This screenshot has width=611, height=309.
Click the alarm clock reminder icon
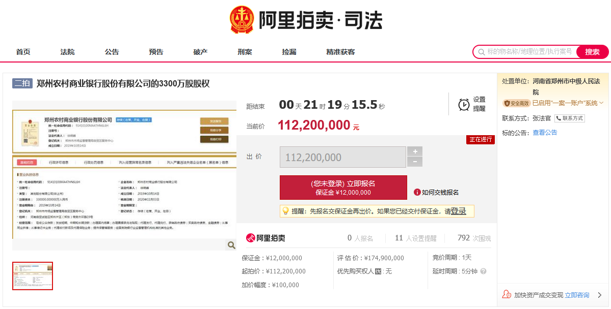463,105
